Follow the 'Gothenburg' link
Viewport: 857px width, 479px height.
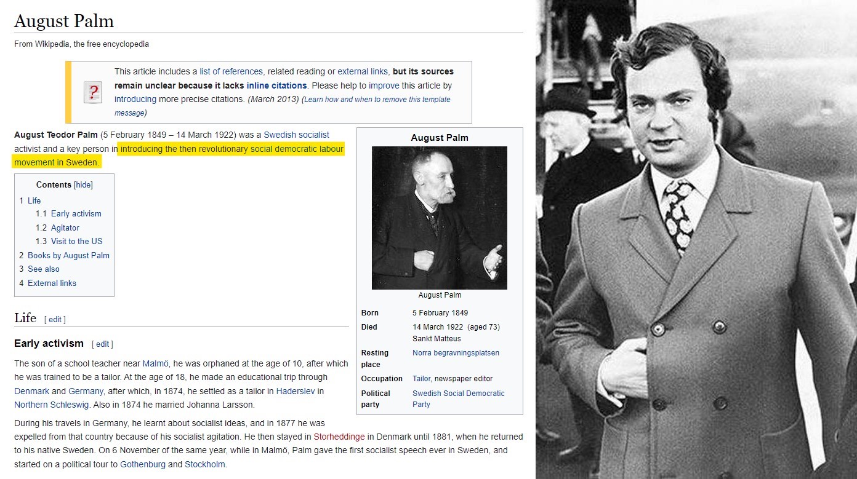(x=143, y=464)
